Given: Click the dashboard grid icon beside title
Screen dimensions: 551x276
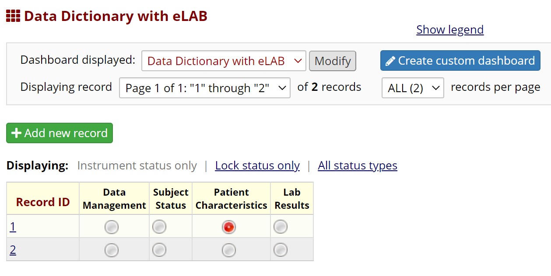Looking at the screenshot, I should point(13,16).
